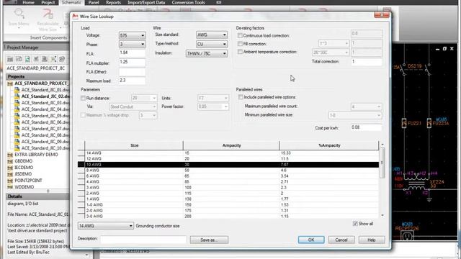This screenshot has width=461, height=259.
Task: Click the Projects section header
Action: point(37,76)
